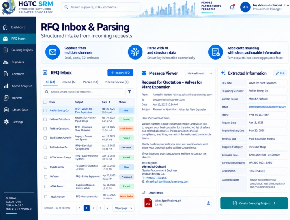Image resolution: width=290 pixels, height=220 pixels.
Task: Check the NEOM Green Energy row checkbox
Action: (45, 157)
